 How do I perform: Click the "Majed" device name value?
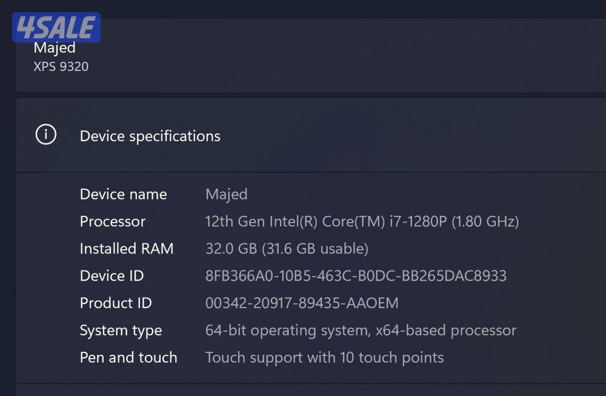point(226,193)
